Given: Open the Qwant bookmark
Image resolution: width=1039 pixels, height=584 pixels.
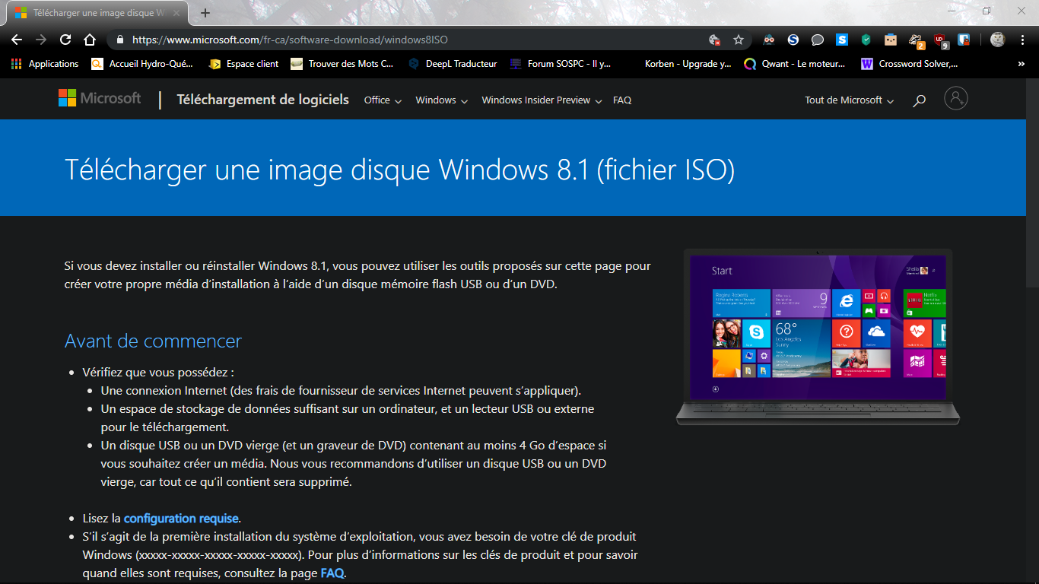Looking at the screenshot, I should click(795, 64).
